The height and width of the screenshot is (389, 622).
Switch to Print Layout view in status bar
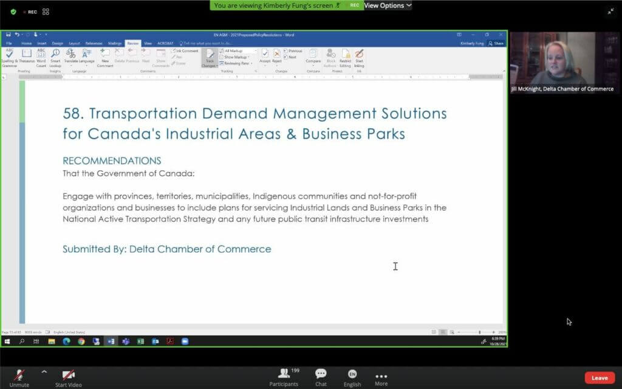[443, 332]
